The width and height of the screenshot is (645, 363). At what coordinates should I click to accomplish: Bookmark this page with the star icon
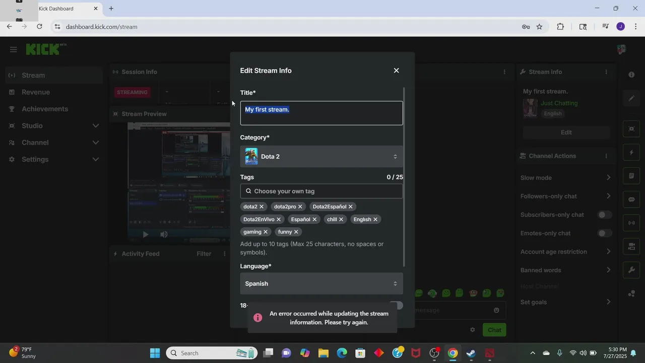(539, 27)
